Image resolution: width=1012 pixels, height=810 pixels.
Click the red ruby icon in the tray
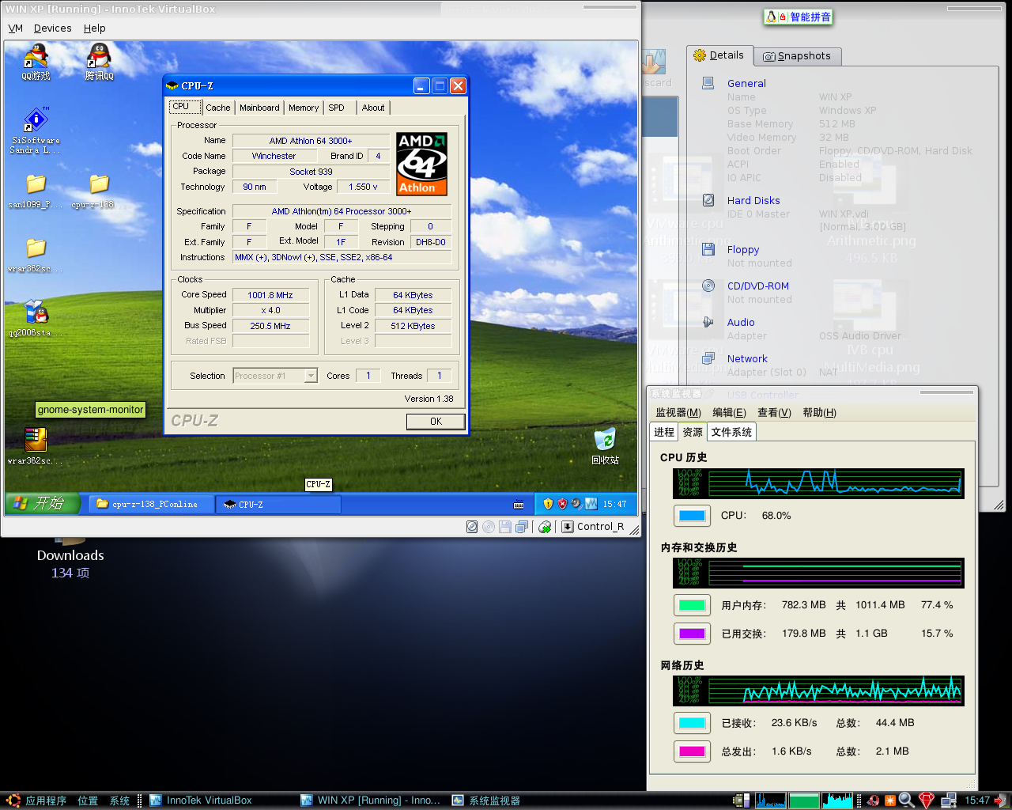point(927,801)
